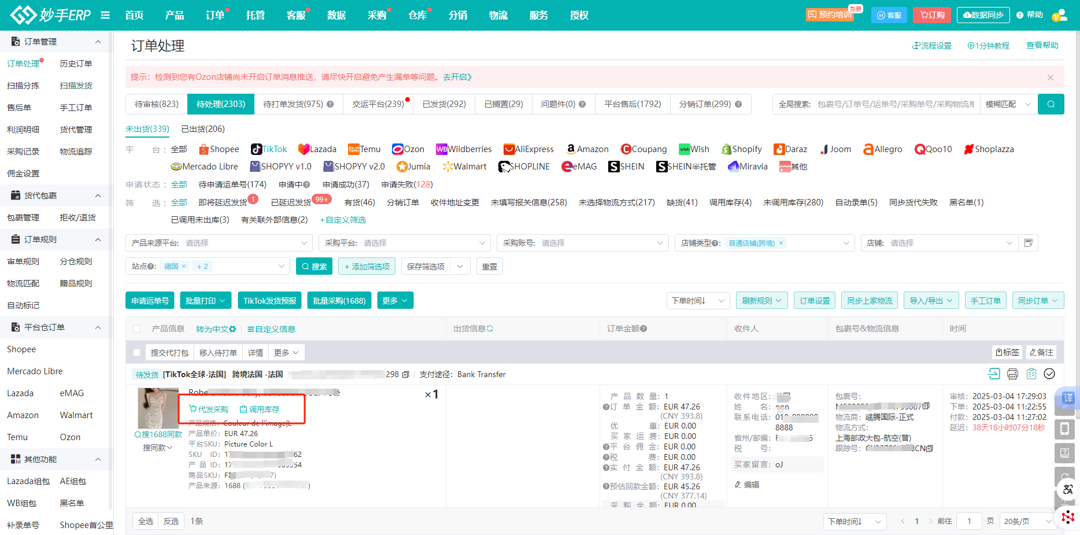The width and height of the screenshot is (1080, 535).
Task: Click the green 搜索 button
Action: click(314, 266)
